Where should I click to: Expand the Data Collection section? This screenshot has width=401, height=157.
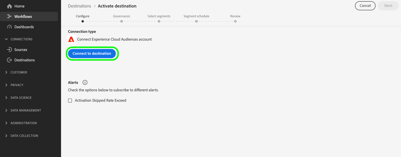tap(6, 136)
